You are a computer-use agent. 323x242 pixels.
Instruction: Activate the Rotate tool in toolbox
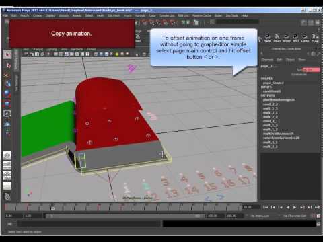7,93
